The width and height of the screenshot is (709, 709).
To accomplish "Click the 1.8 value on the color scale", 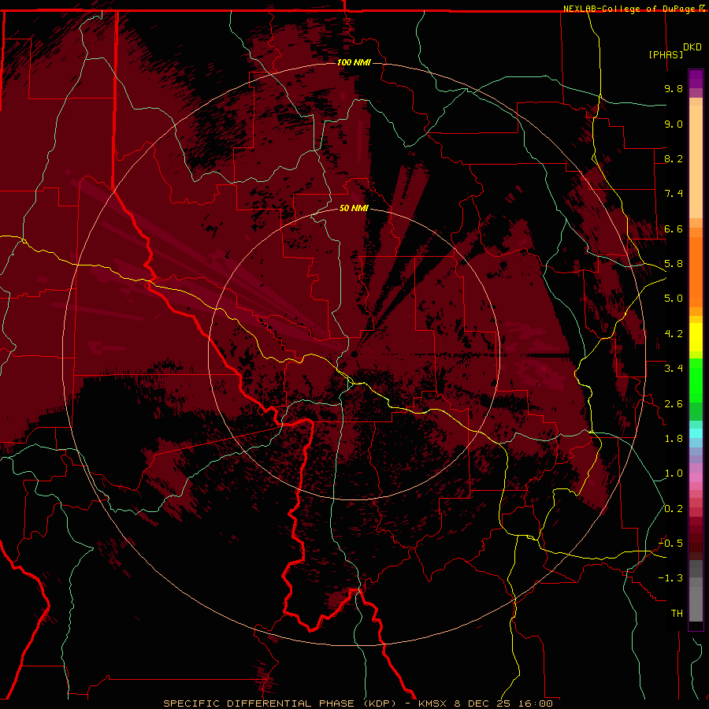I will click(x=674, y=439).
